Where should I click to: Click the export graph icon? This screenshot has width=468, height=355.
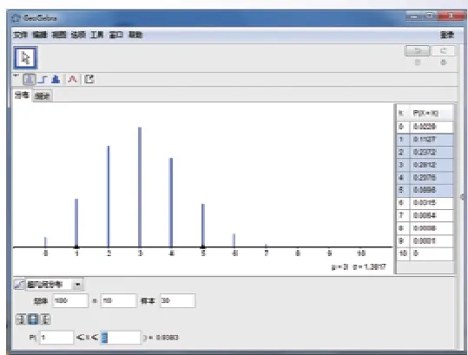point(89,79)
